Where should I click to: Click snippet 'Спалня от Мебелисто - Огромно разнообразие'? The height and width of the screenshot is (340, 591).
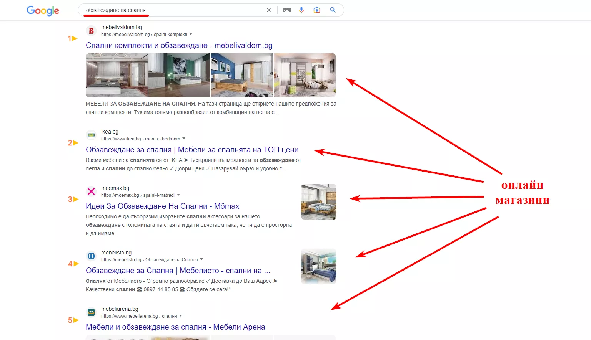pyautogui.click(x=145, y=281)
